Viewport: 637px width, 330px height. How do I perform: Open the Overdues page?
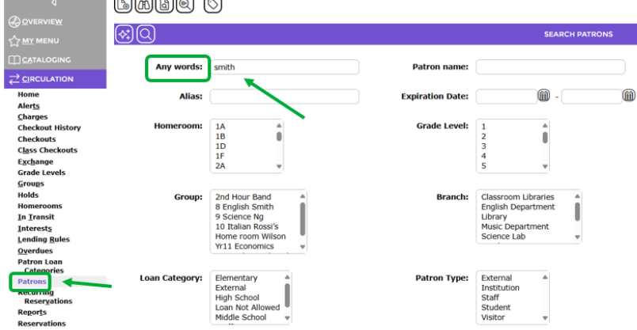(x=35, y=250)
